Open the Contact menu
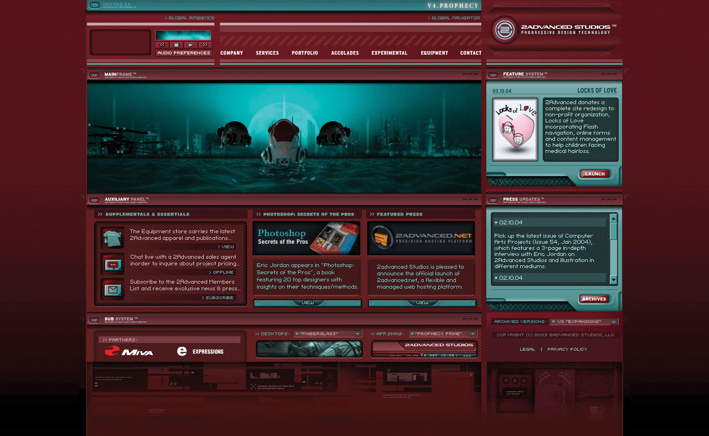 [x=470, y=53]
